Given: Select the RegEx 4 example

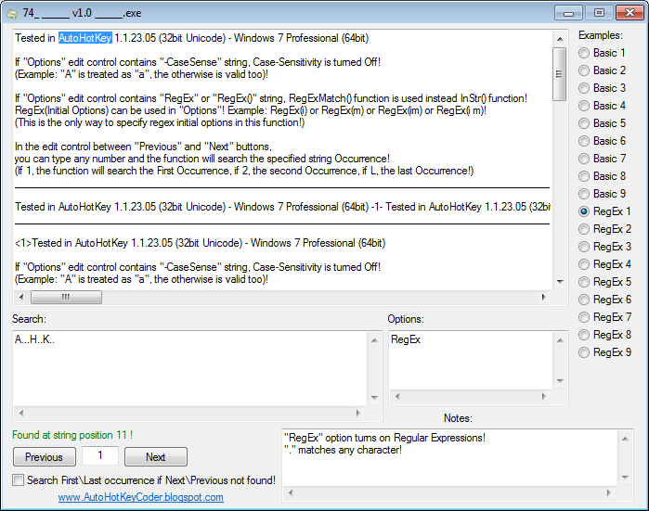Looking at the screenshot, I should pyautogui.click(x=604, y=264).
